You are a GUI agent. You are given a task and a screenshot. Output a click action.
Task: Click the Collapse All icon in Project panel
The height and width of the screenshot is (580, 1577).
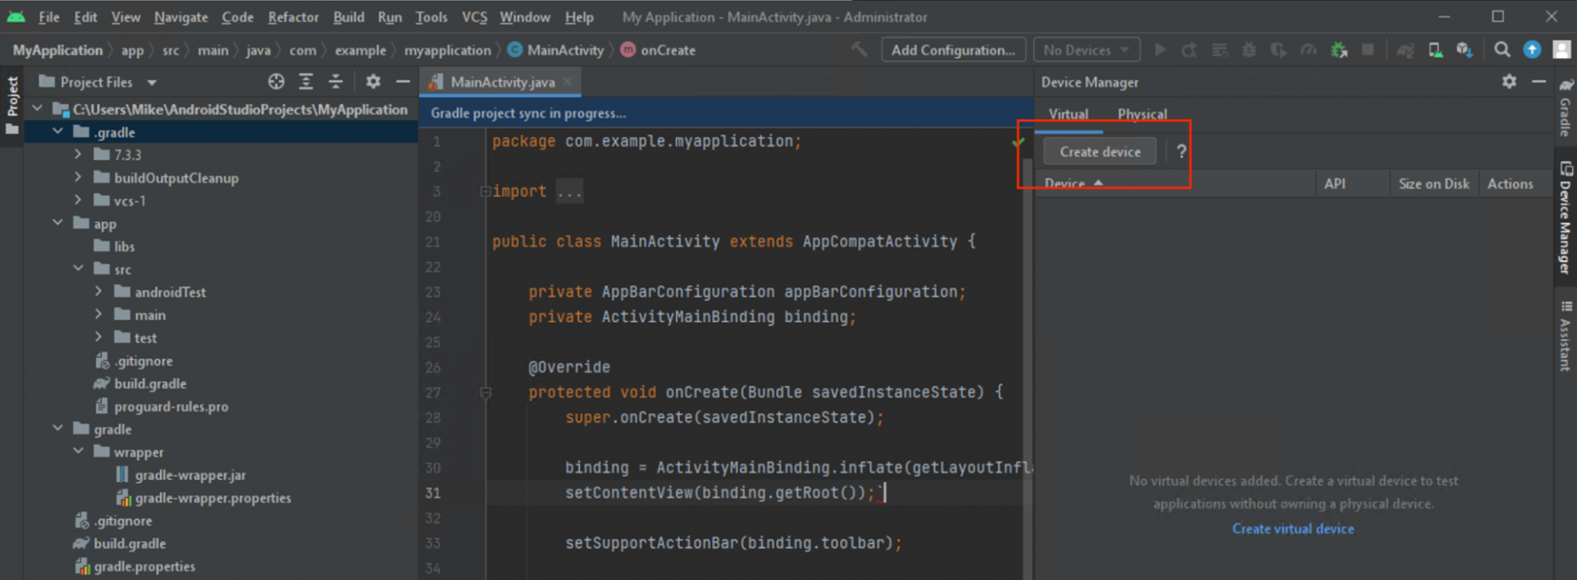tap(335, 81)
